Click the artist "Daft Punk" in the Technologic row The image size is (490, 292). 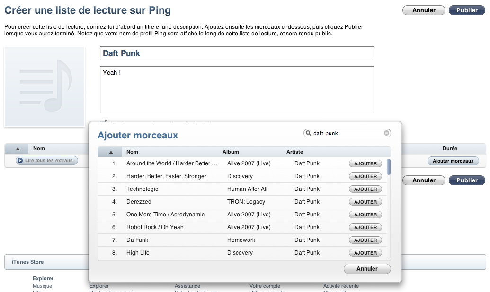pos(307,189)
